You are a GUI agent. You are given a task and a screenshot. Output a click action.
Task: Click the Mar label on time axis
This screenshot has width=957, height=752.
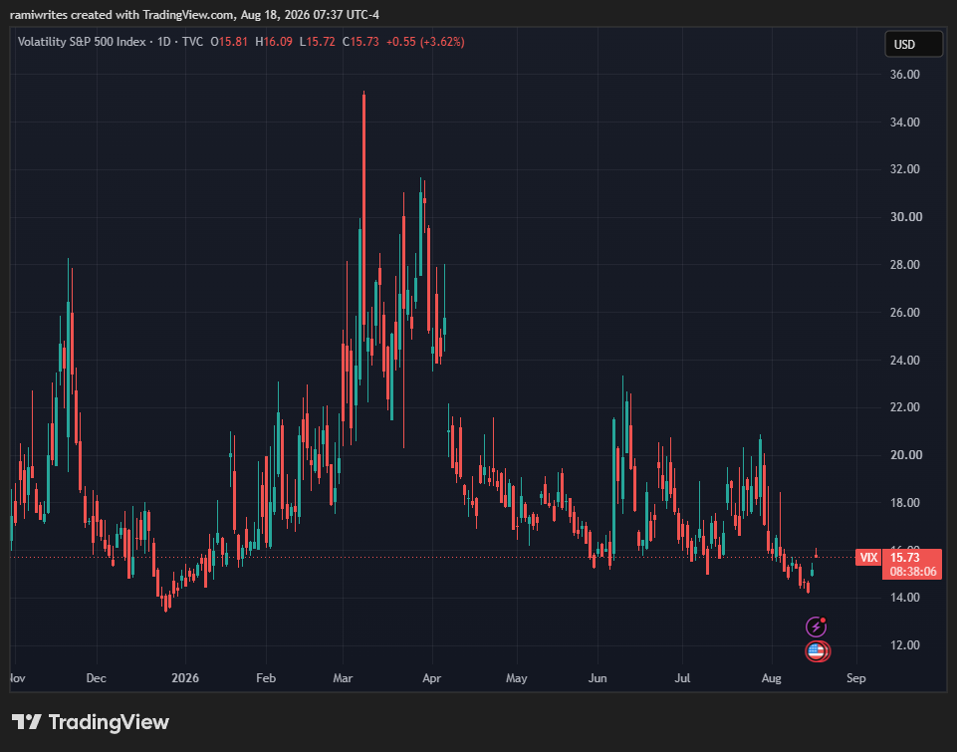pyautogui.click(x=343, y=678)
